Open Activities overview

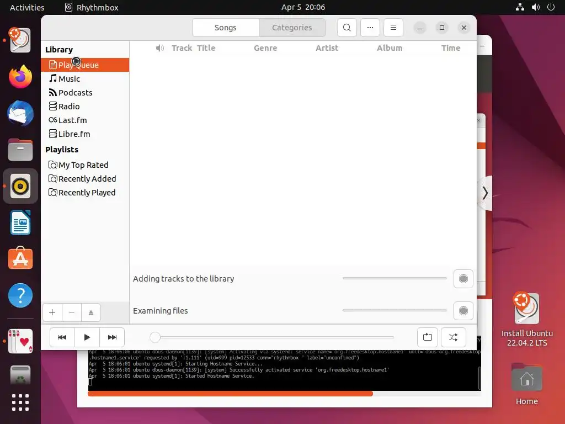point(27,7)
